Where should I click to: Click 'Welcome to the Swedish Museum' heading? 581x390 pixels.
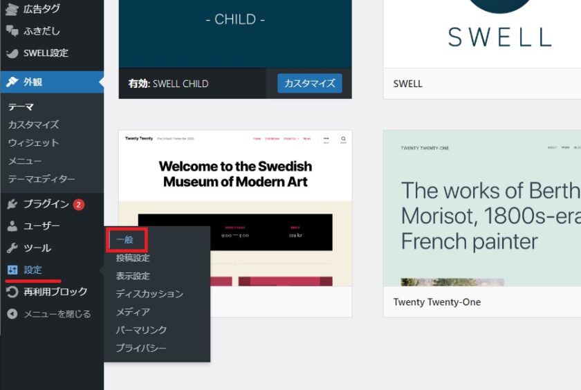(x=235, y=174)
